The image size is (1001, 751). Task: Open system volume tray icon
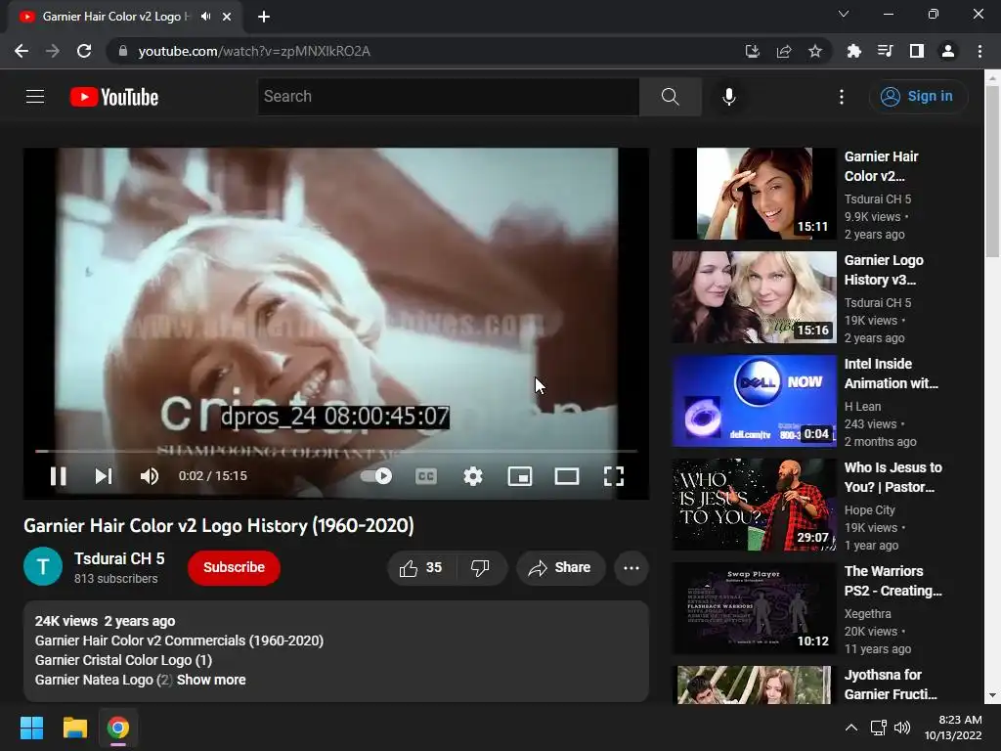[x=902, y=728]
